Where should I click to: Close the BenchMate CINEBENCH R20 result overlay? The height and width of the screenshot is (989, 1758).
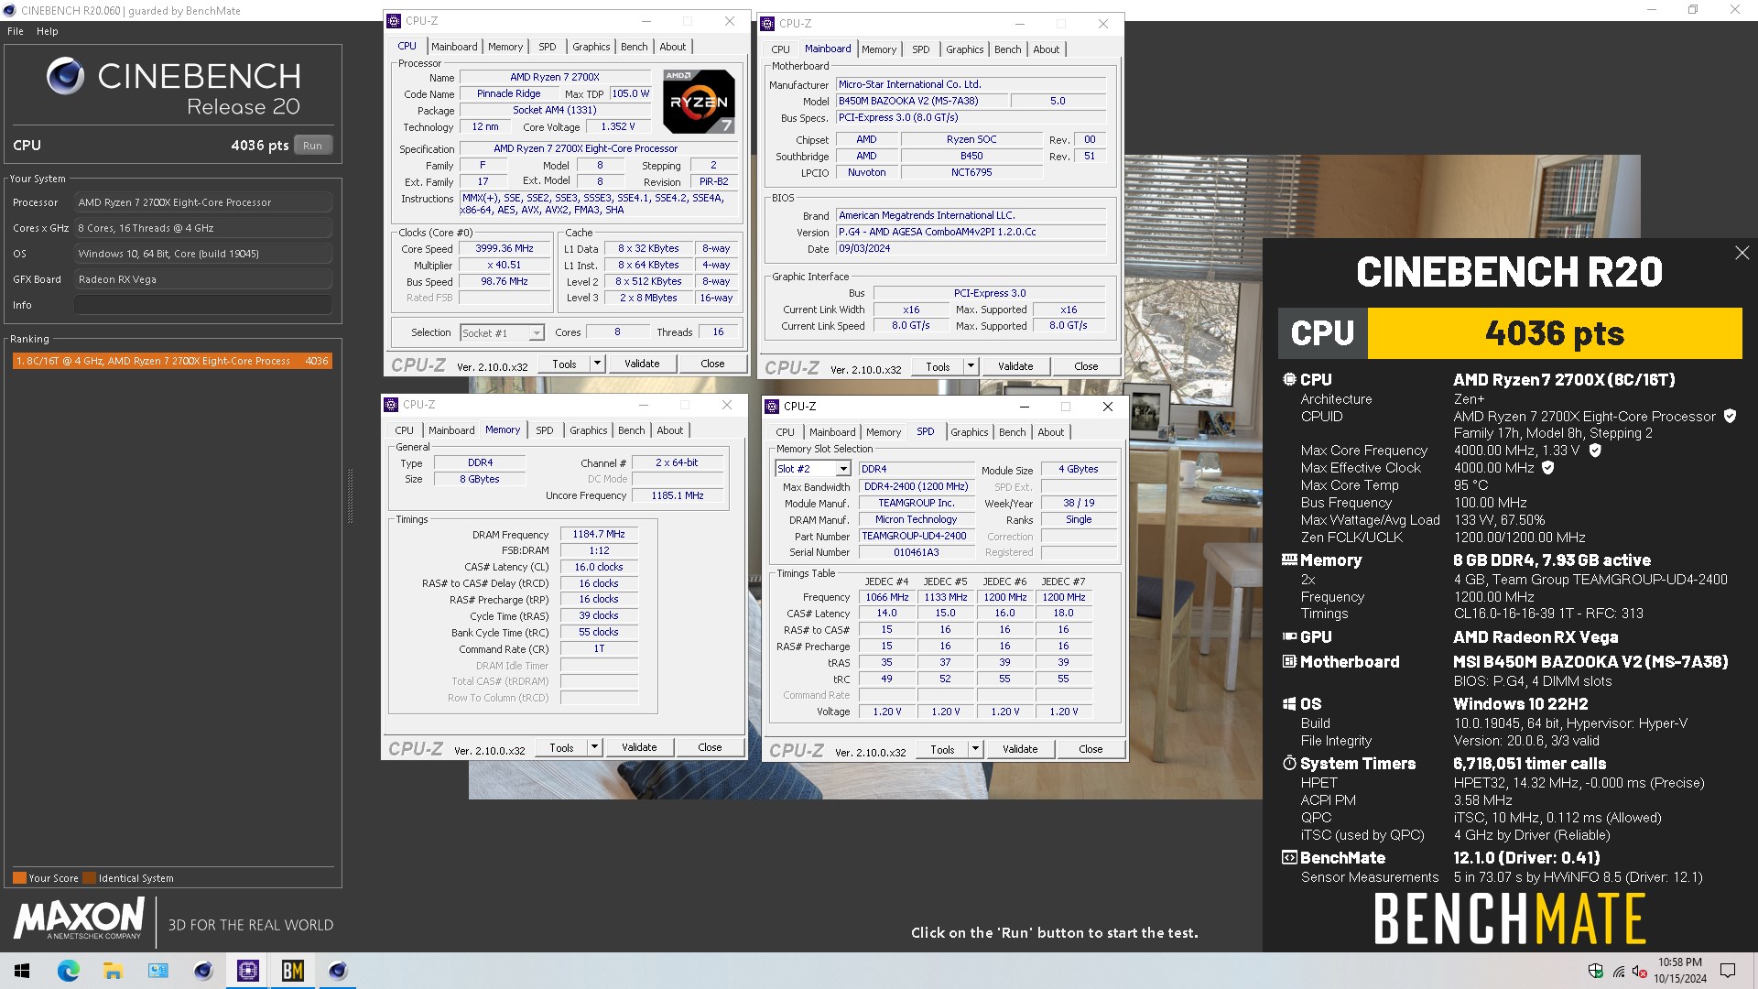pyautogui.click(x=1742, y=253)
